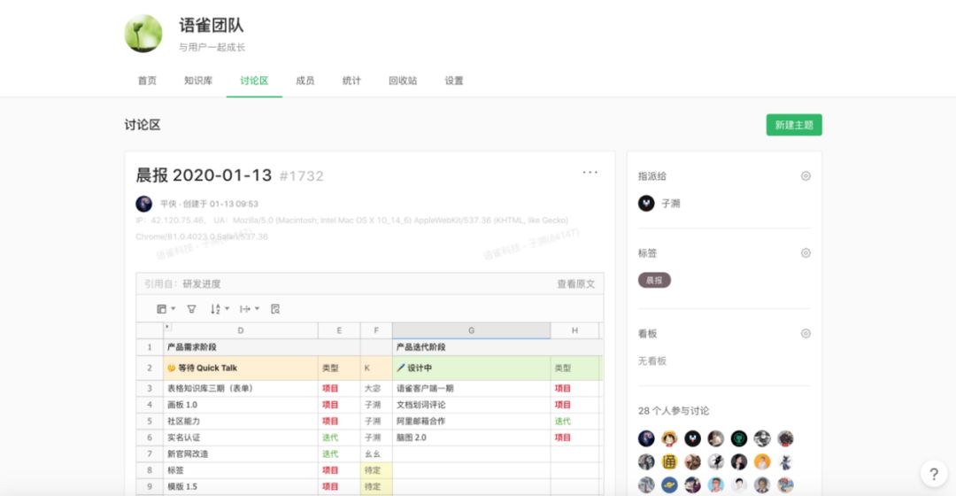The image size is (956, 496).
Task: Click the straw-hat cartoon avatar in participants
Action: 669,438
